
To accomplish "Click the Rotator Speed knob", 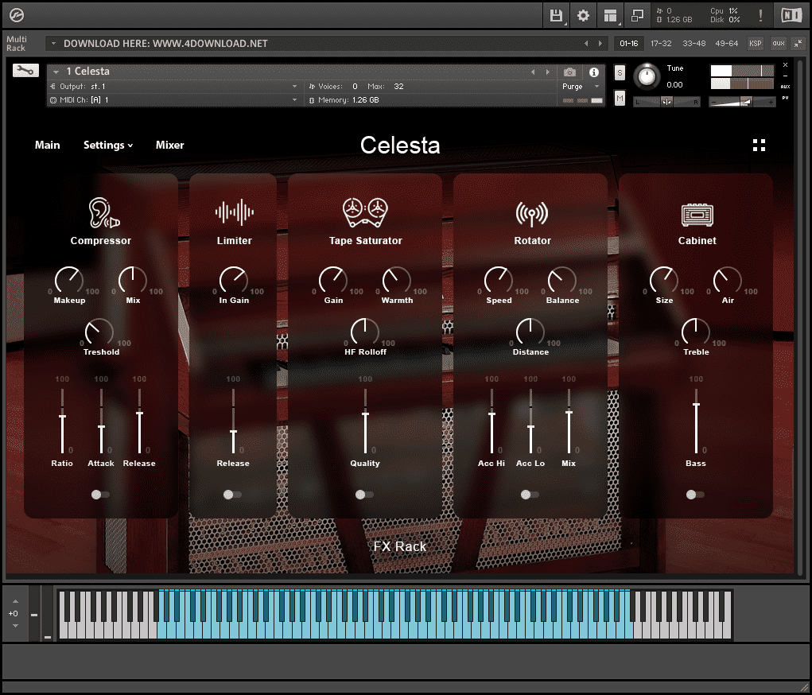I will point(498,281).
